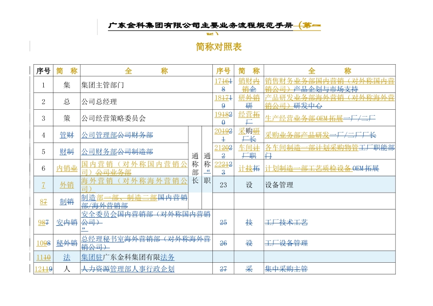Click abbreviation cell 采 in row 27
The height and width of the screenshot is (306, 433).
click(249, 269)
